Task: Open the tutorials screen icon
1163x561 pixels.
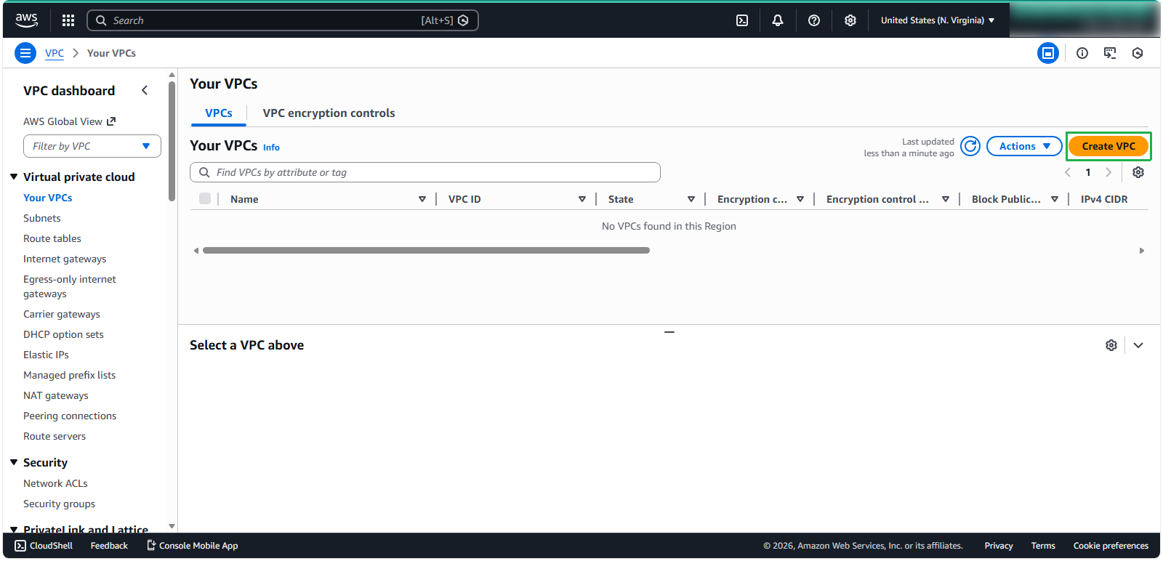Action: [1110, 53]
